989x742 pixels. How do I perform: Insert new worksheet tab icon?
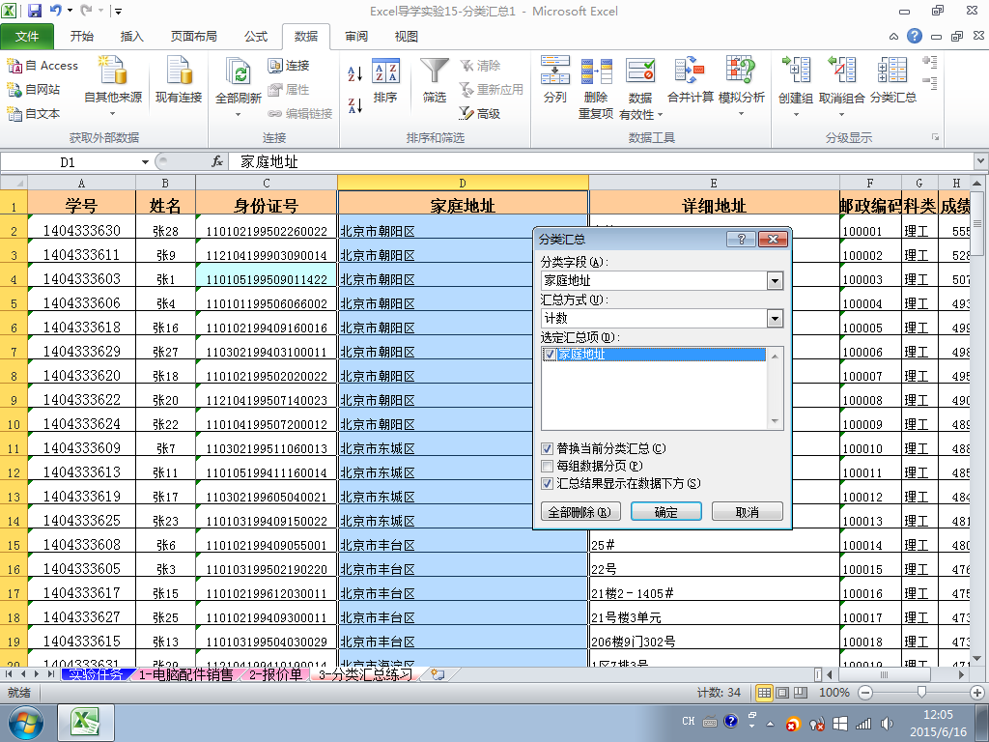438,674
